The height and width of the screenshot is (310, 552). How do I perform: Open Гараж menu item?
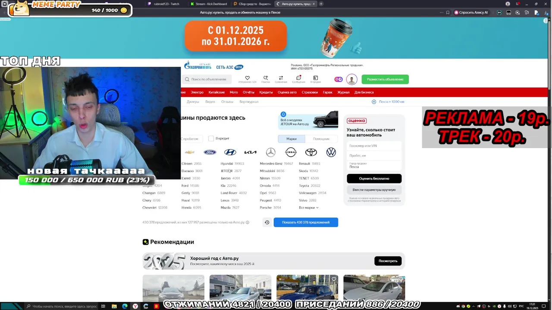point(327,92)
